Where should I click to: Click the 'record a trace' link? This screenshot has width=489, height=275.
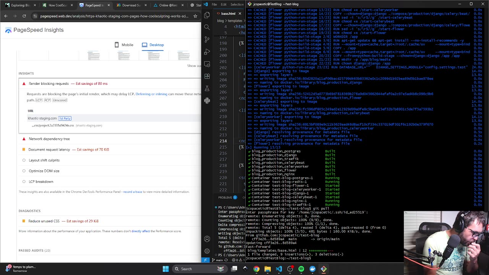[x=132, y=192]
